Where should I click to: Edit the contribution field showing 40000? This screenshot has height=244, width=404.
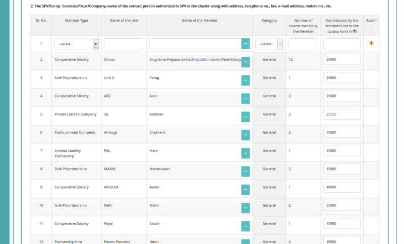pos(341,187)
